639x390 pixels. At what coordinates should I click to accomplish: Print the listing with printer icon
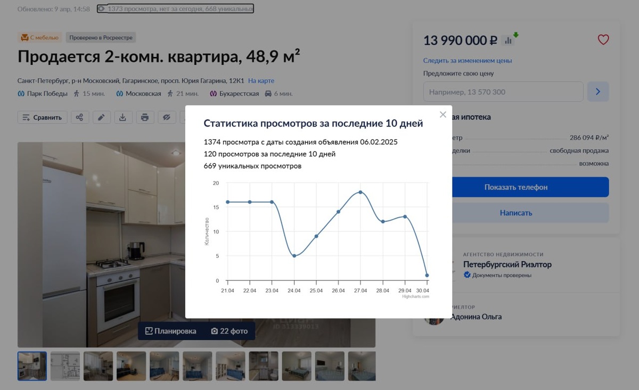click(145, 118)
